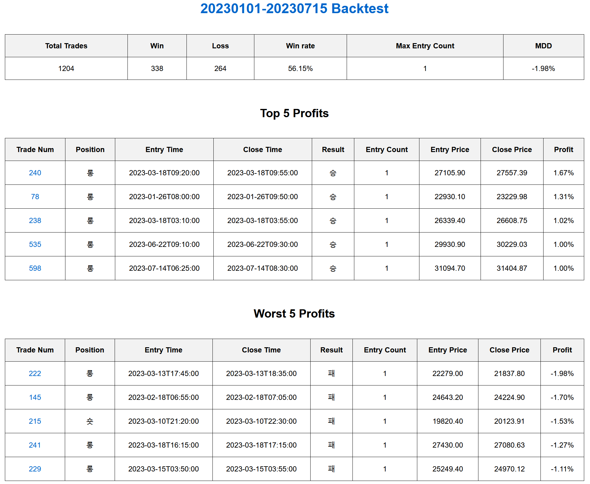Open trade number 238 link
The height and width of the screenshot is (484, 590).
[x=35, y=221]
